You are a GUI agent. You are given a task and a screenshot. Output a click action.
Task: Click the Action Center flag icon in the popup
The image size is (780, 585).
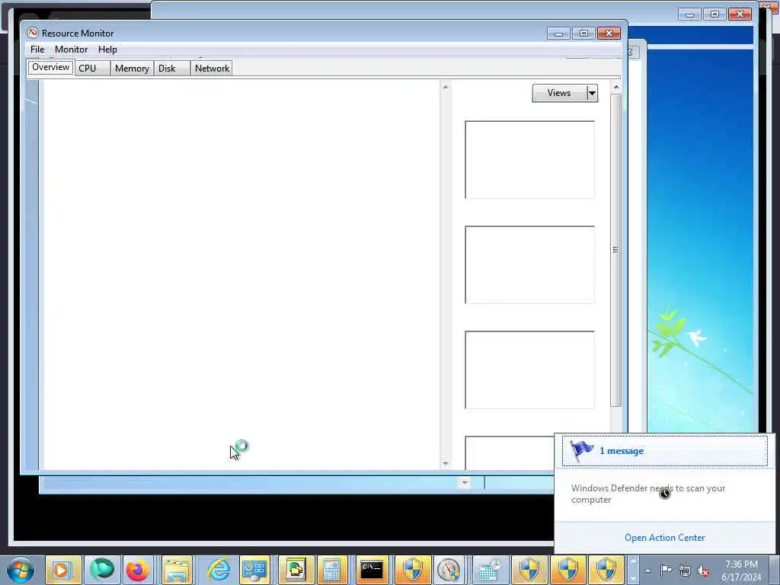coord(581,451)
